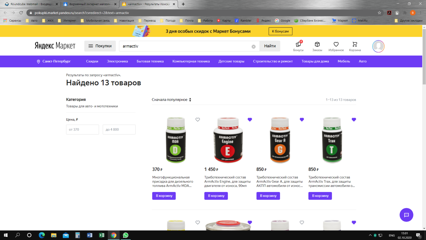Open the Apps shortcut Сервисы in bookmarks bar

click(12, 21)
